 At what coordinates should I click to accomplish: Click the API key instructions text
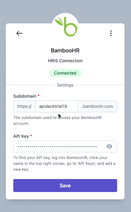(x=64, y=163)
